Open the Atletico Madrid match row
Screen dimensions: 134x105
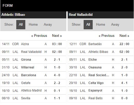[33, 91]
